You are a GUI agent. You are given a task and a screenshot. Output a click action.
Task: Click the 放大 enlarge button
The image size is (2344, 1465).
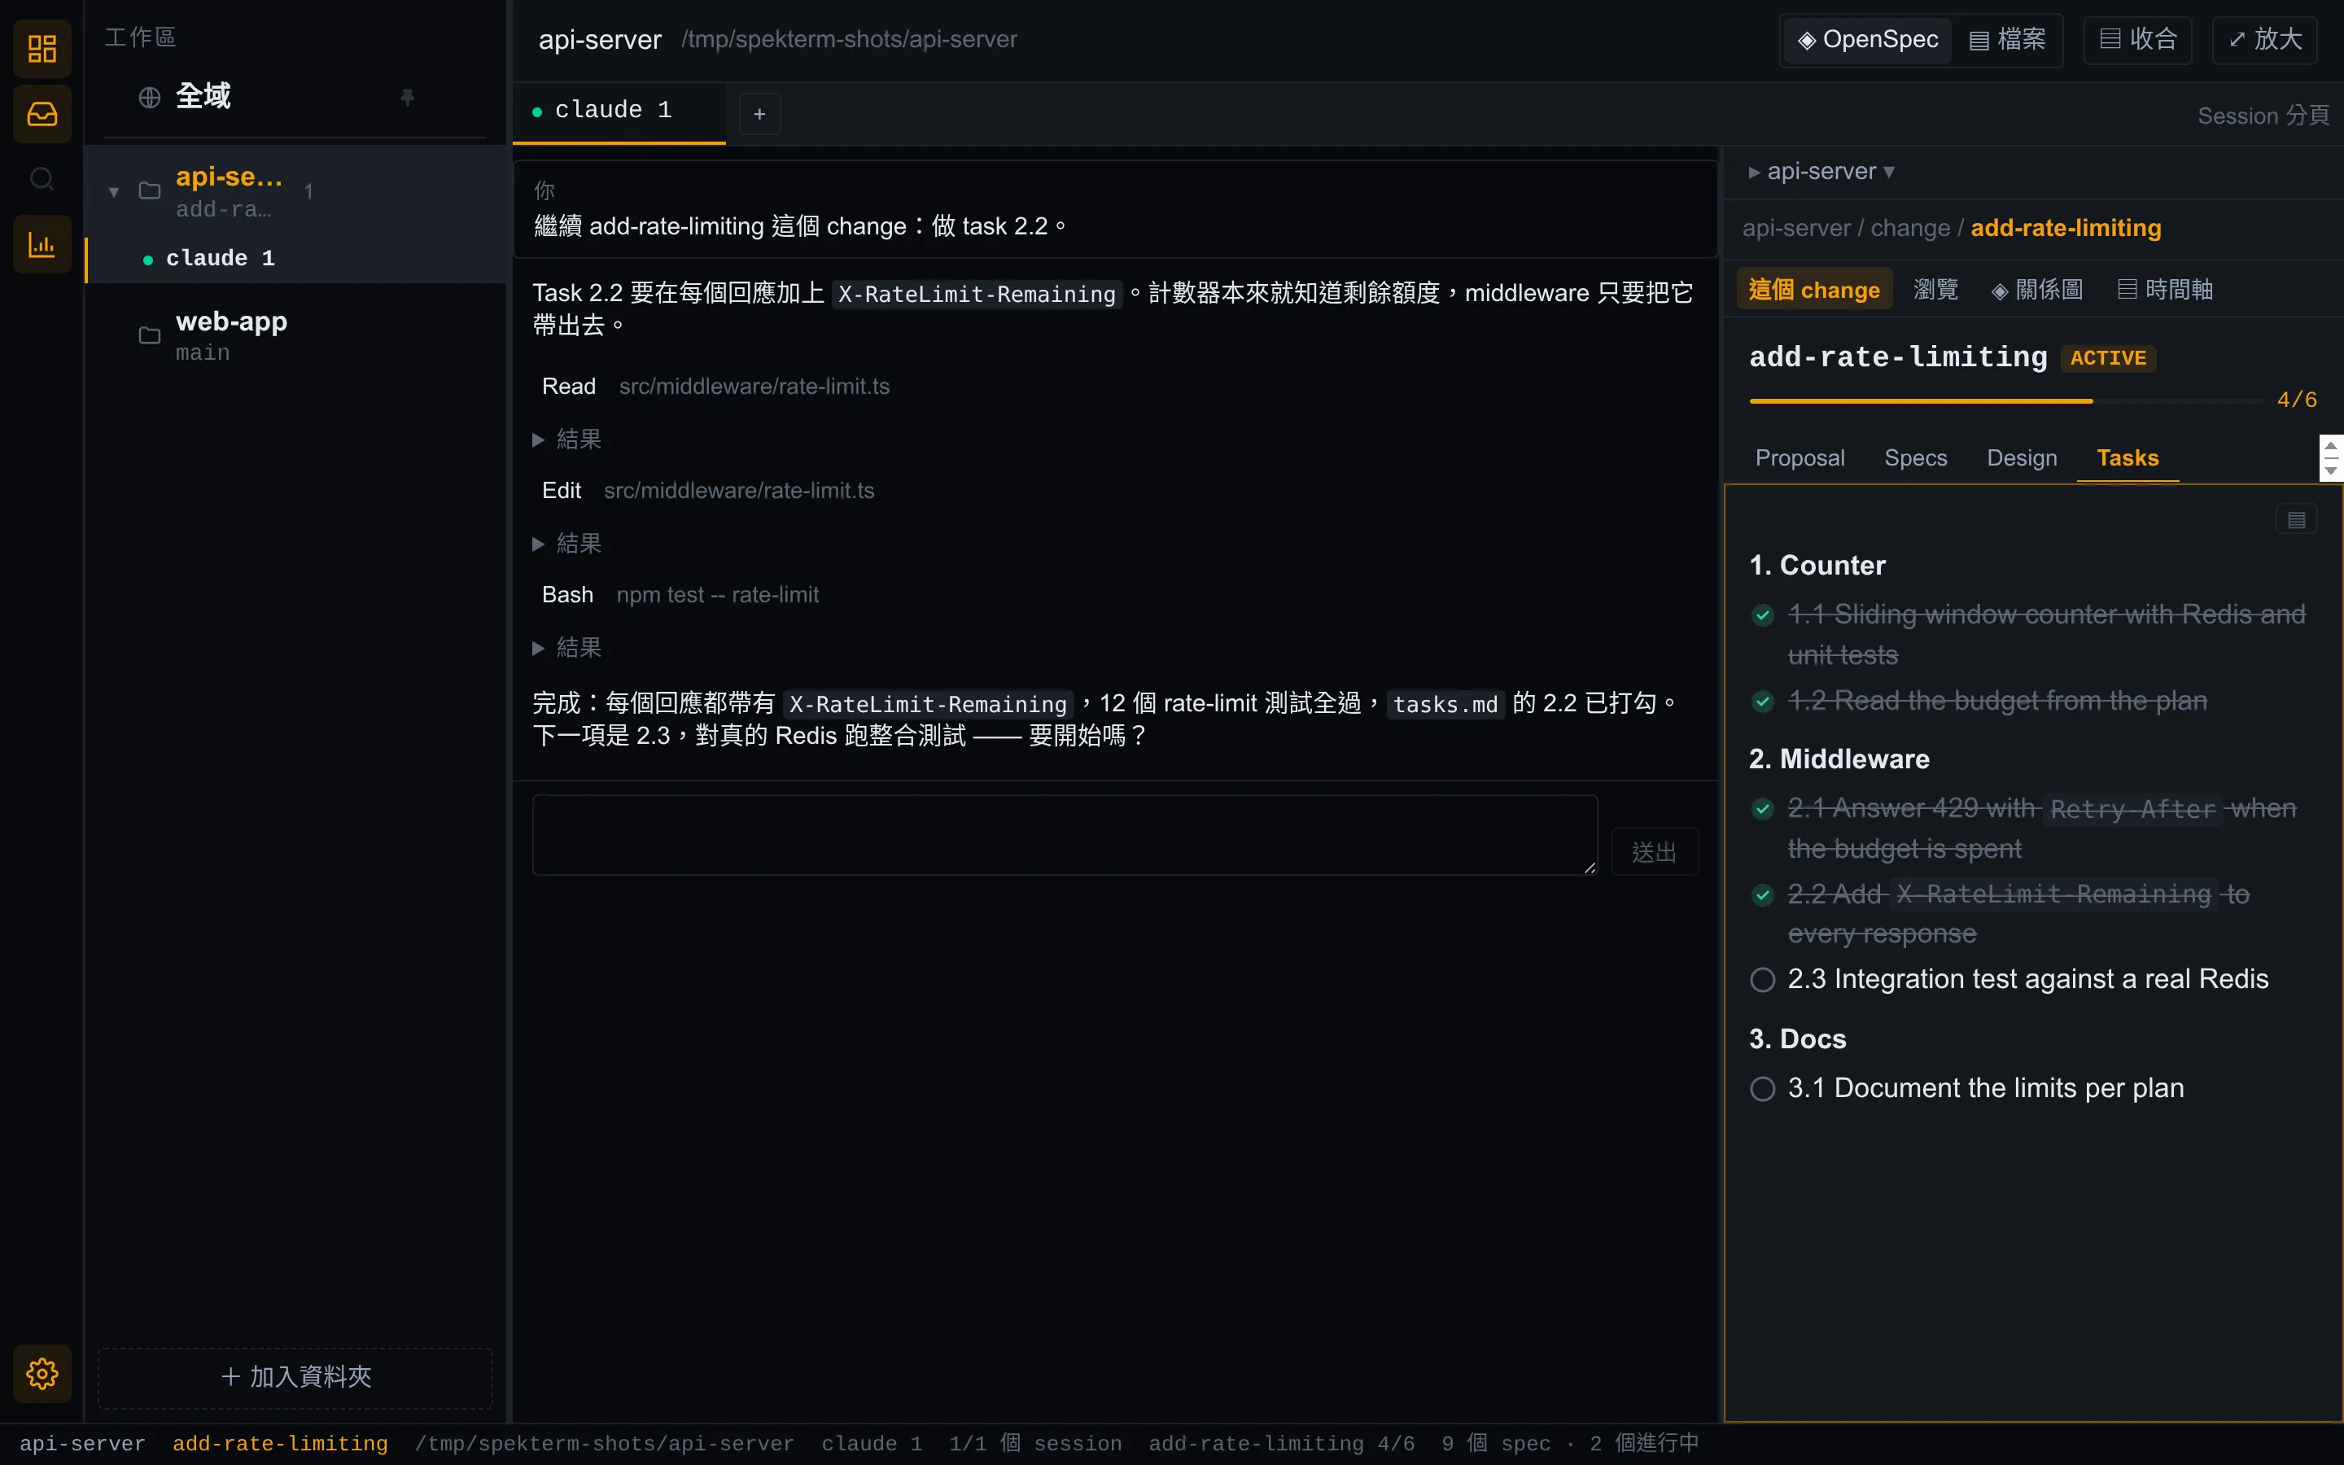(x=2264, y=40)
